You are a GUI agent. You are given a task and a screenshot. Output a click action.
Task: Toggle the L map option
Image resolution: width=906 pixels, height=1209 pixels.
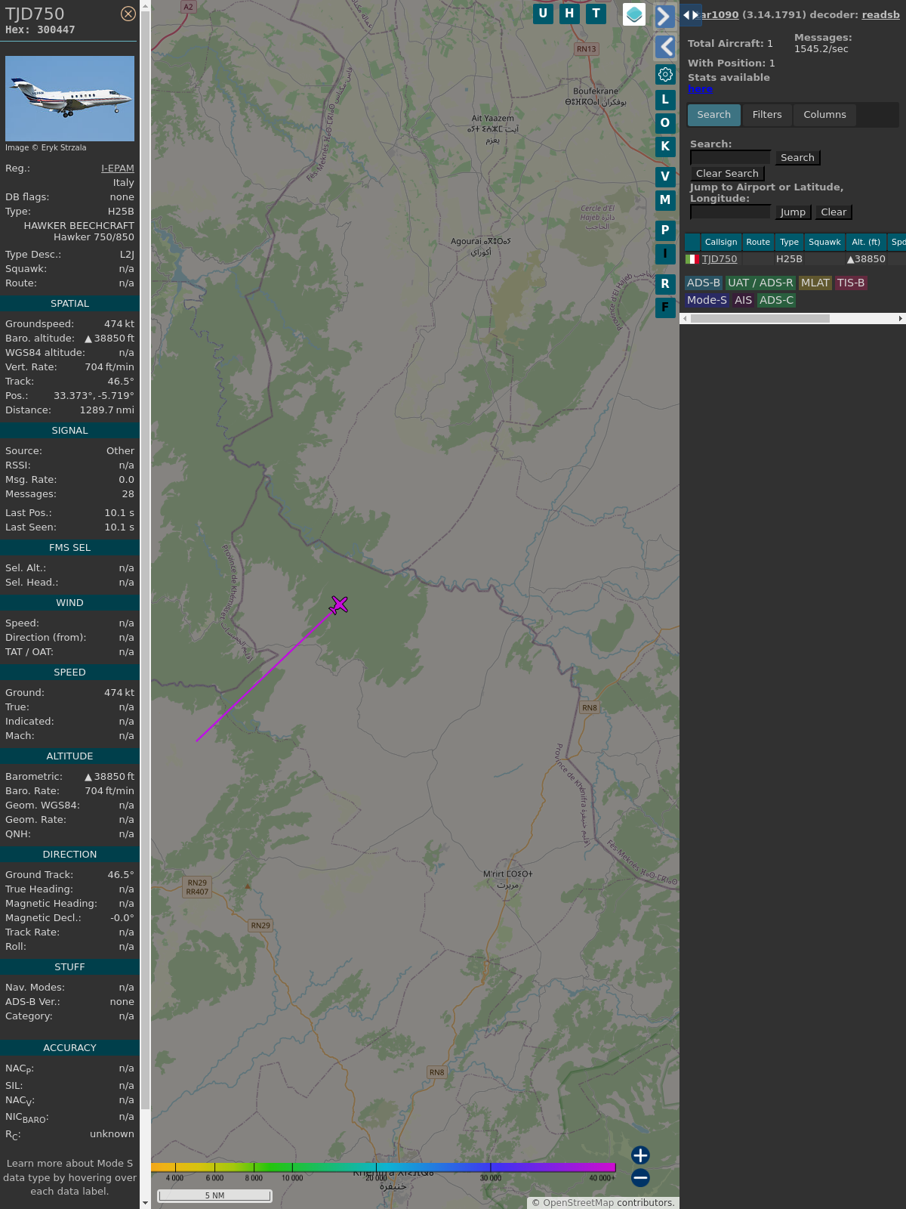(665, 100)
